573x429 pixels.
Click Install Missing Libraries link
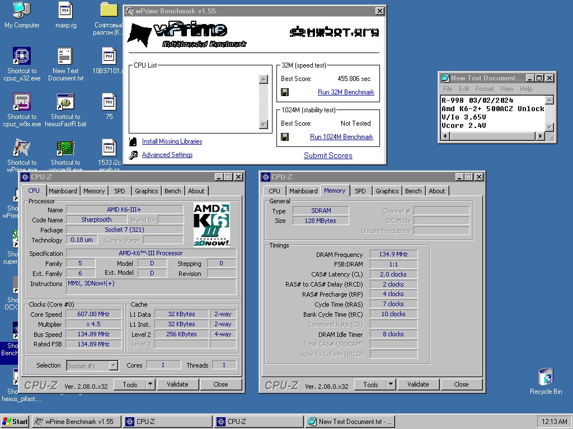click(x=172, y=141)
